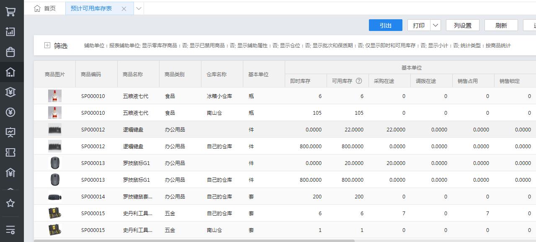Expand the 筛选 filter panel

(x=47, y=45)
